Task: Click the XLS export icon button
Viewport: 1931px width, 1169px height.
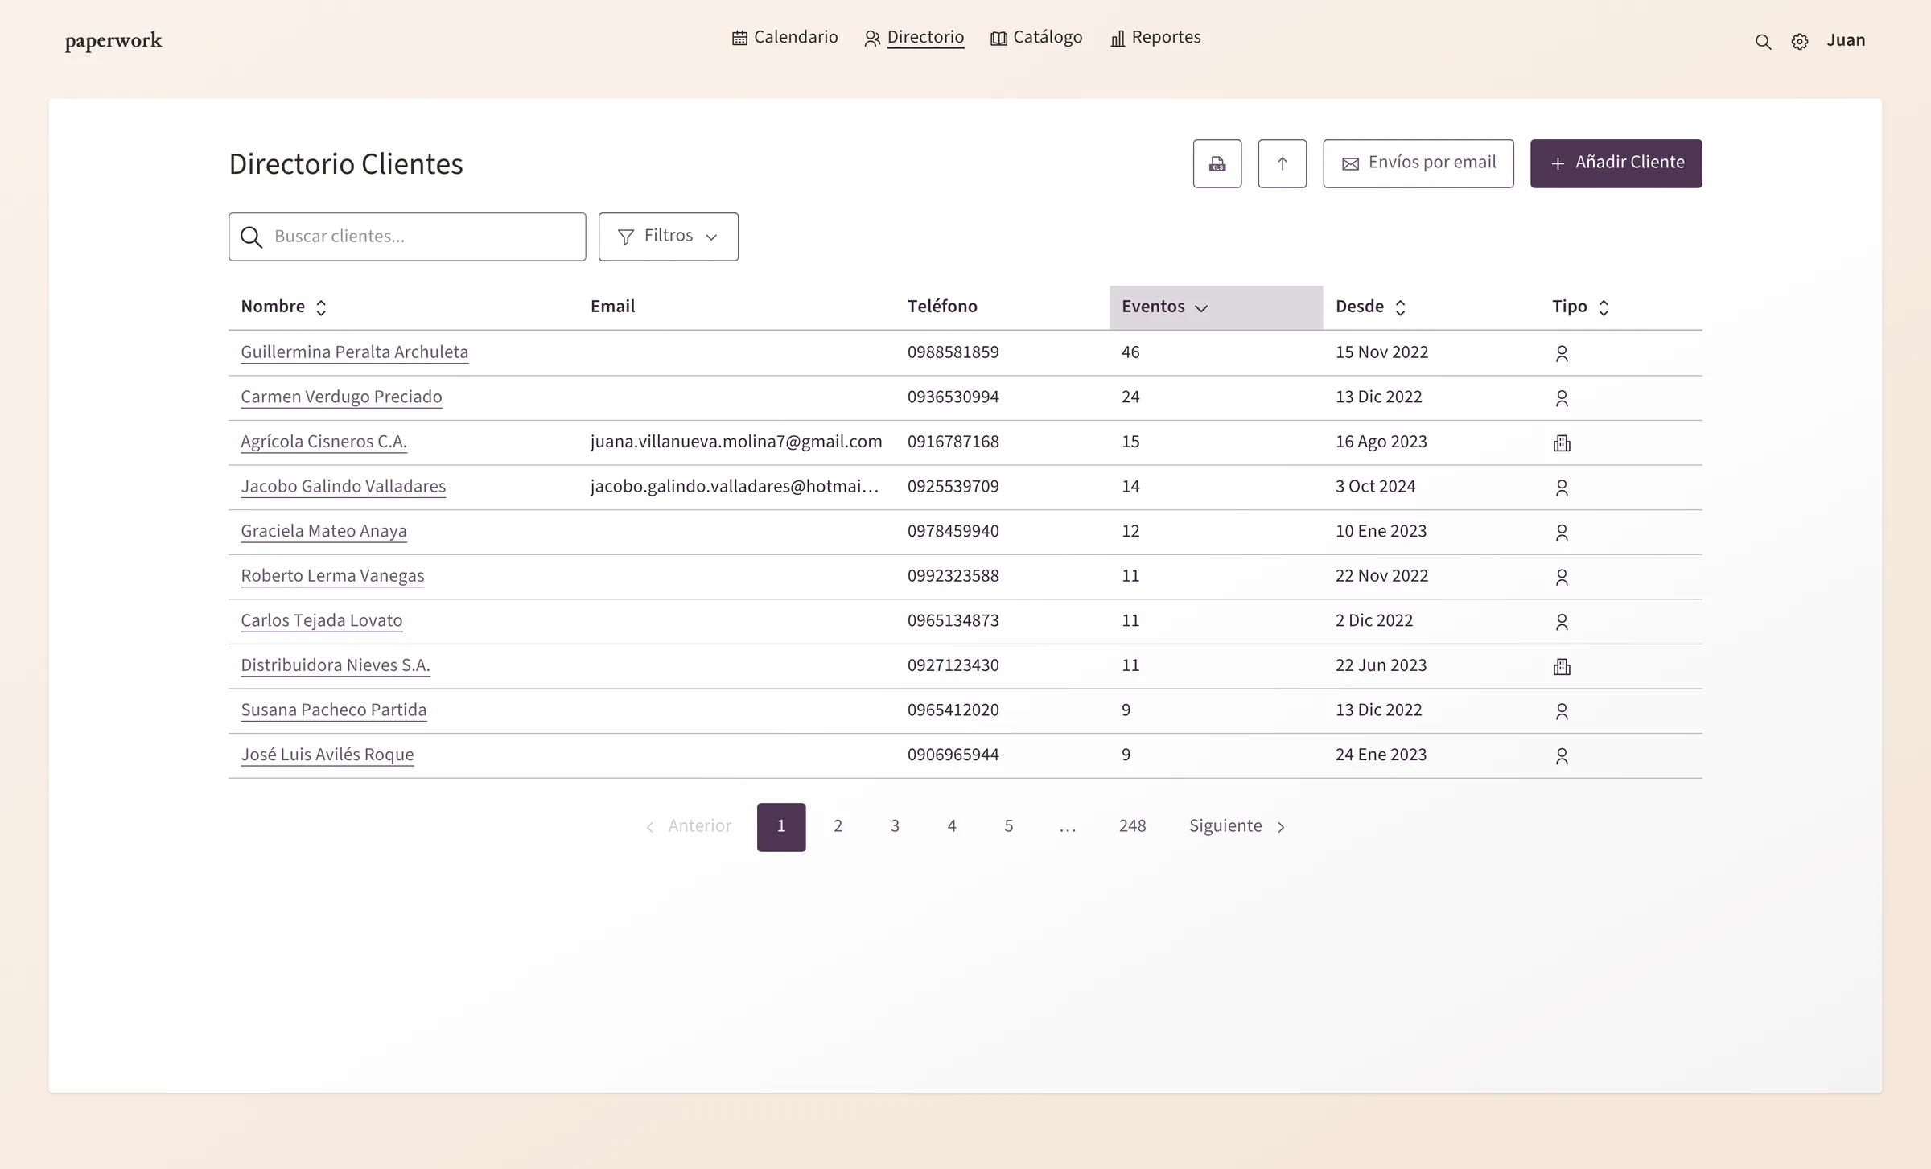Action: 1217,163
